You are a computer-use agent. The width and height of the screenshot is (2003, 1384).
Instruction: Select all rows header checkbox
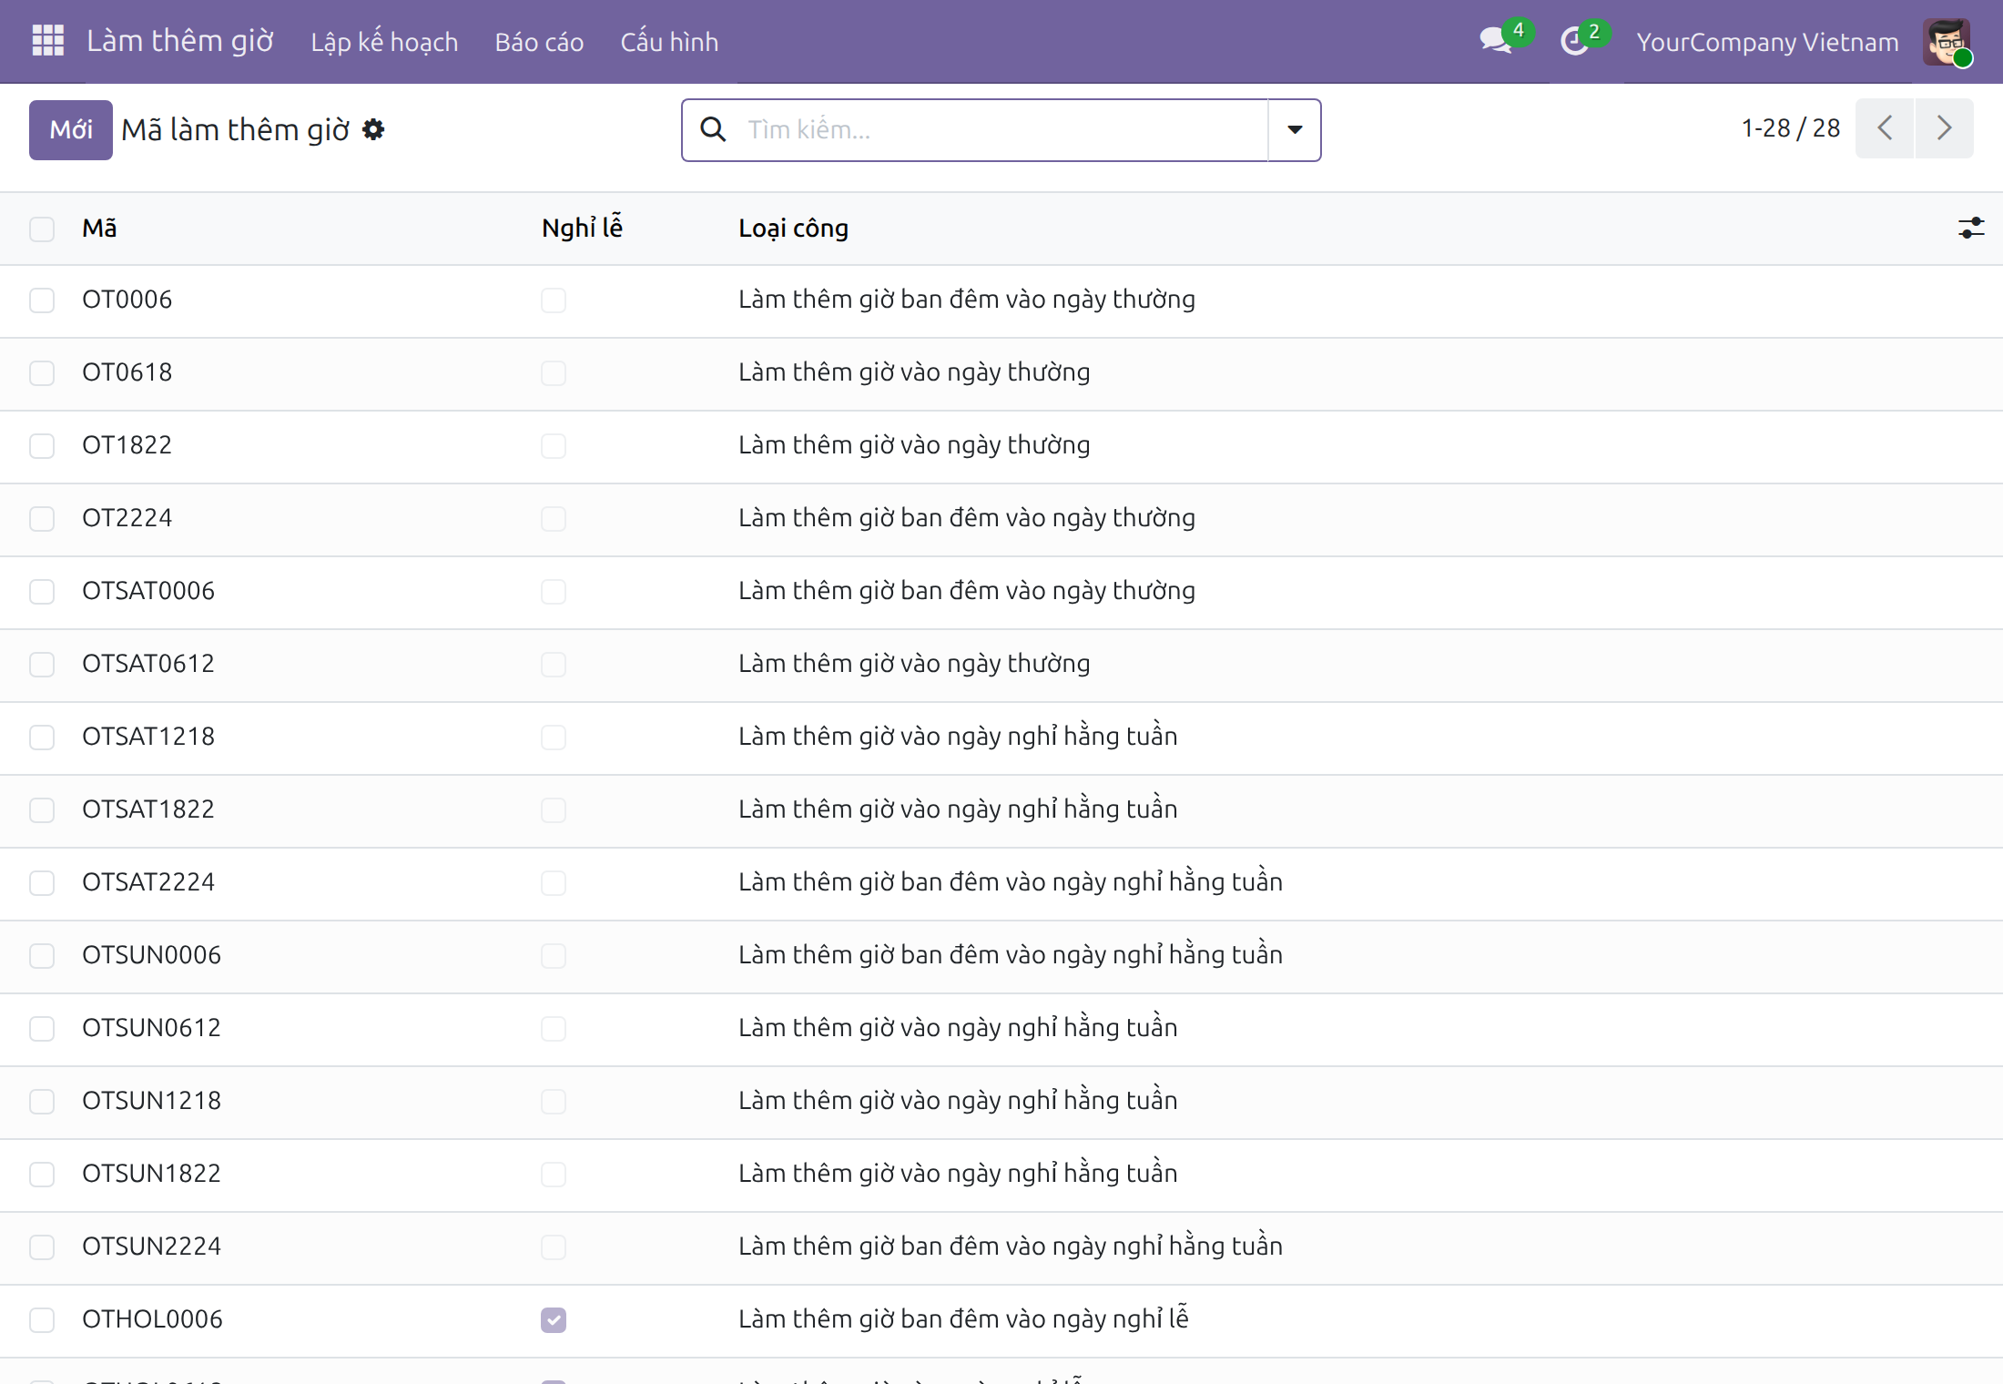42,229
